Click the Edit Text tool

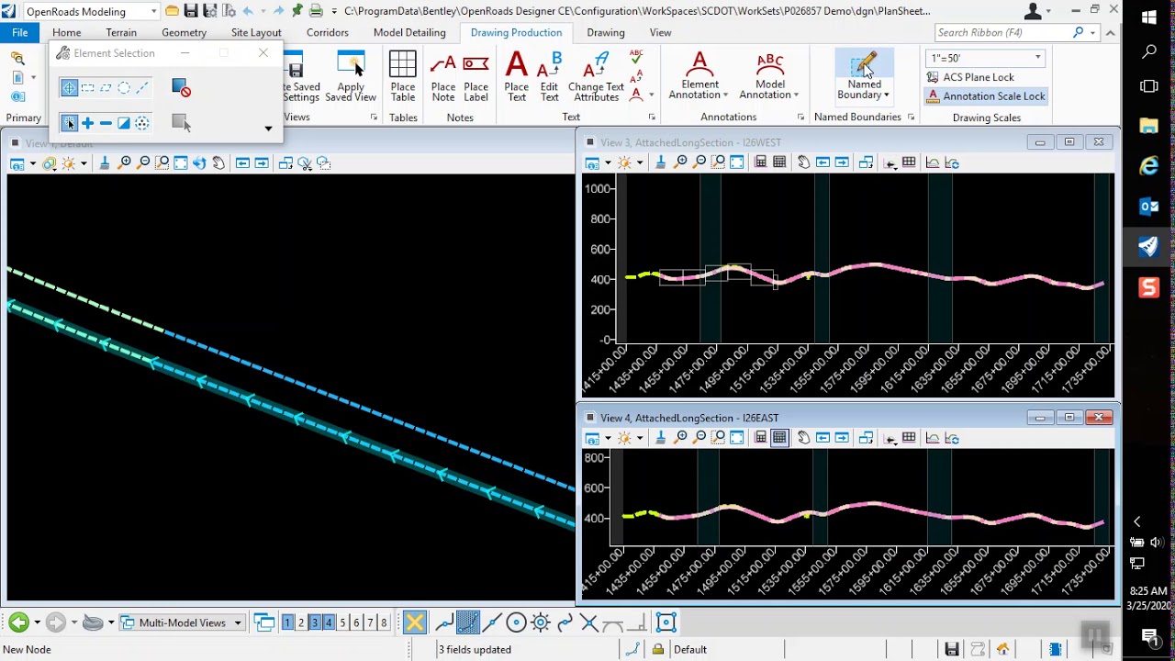[549, 76]
